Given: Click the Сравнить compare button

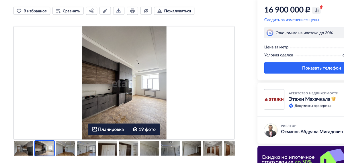Looking at the screenshot, I should pos(68,11).
